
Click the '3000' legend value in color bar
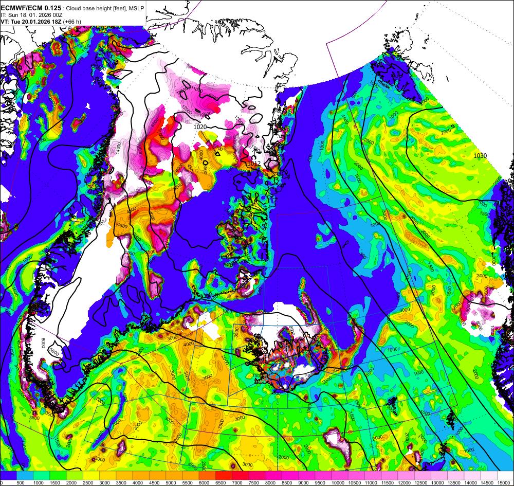[105, 483]
